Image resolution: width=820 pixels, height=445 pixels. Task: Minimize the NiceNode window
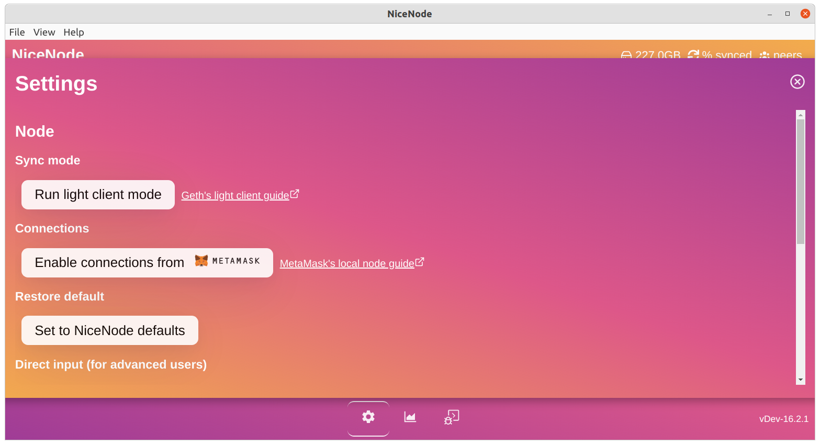point(770,14)
